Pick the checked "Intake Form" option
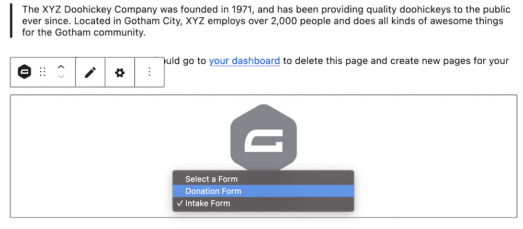 coord(208,203)
